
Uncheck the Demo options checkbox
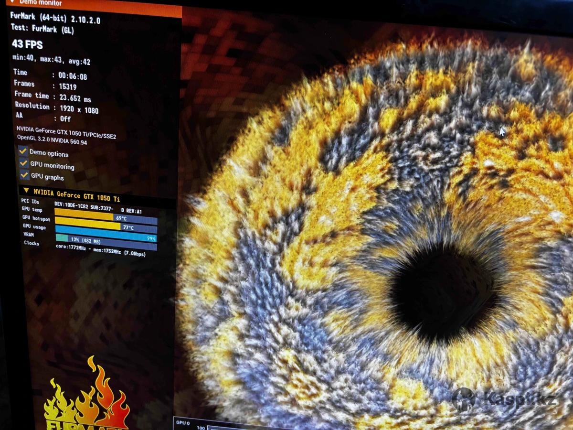22,151
